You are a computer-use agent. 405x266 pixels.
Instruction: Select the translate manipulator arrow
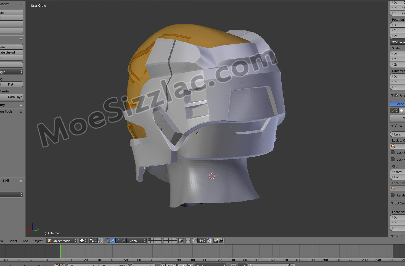coord(113,241)
